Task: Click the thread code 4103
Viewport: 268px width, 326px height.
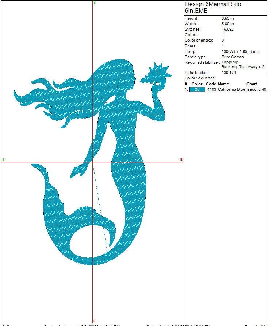Action: 211,89
